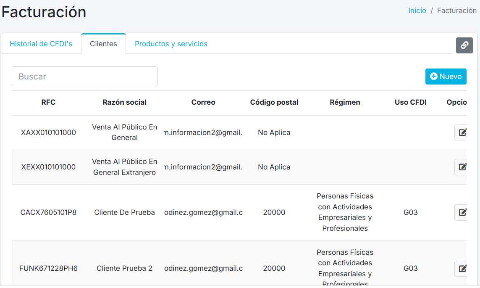The image size is (480, 288).
Task: Select the Clientes tab
Action: [103, 44]
